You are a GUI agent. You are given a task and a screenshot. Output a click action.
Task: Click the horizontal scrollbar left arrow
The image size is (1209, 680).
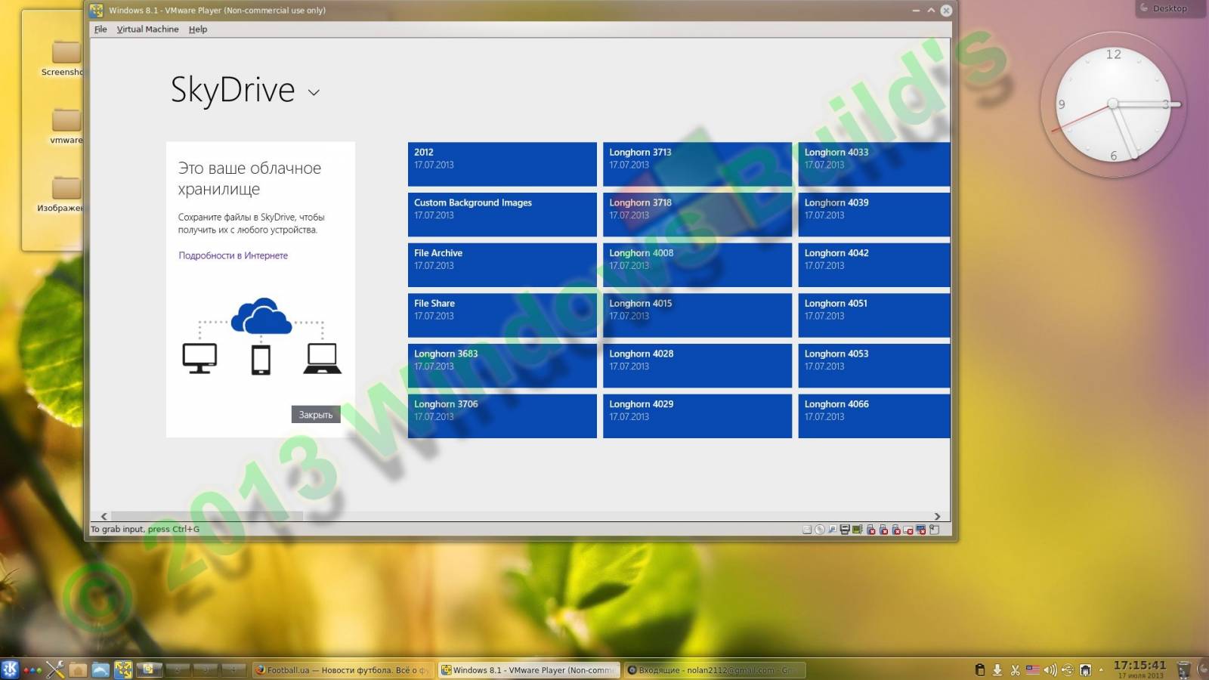tap(104, 516)
